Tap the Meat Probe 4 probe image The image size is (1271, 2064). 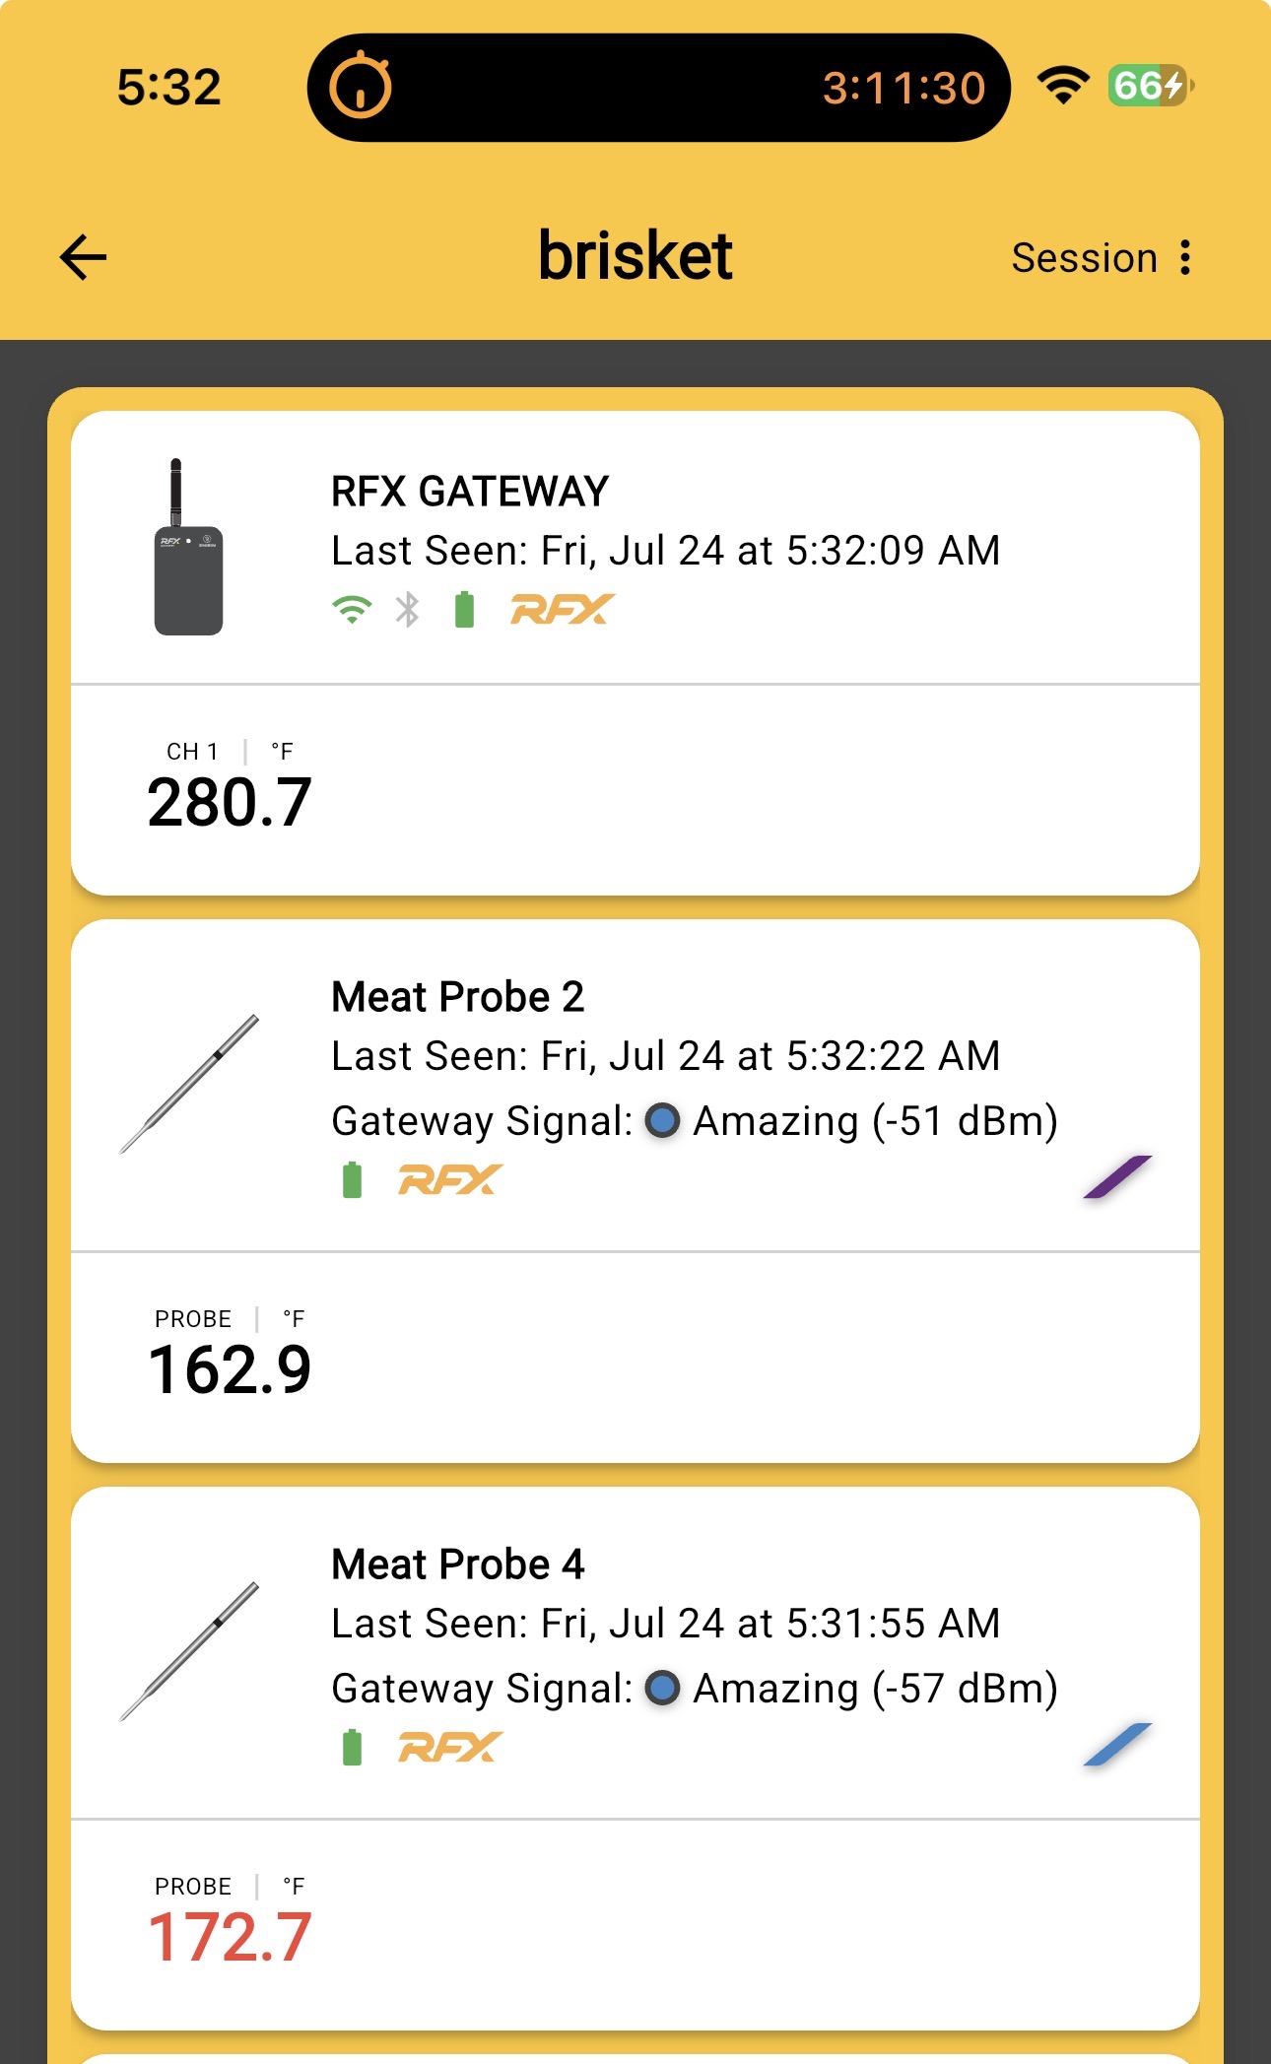[x=189, y=1651]
